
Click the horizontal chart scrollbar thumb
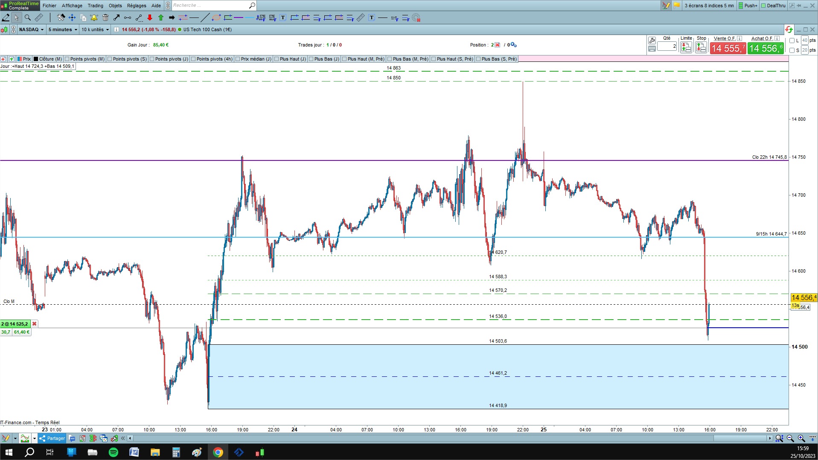(740, 438)
